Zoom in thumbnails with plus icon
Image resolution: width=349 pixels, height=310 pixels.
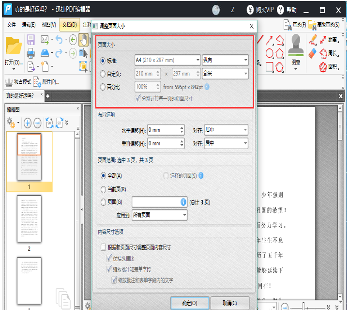pyautogui.click(x=28, y=123)
